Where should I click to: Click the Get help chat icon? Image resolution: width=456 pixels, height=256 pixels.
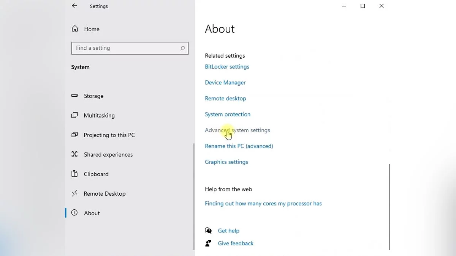point(208,231)
